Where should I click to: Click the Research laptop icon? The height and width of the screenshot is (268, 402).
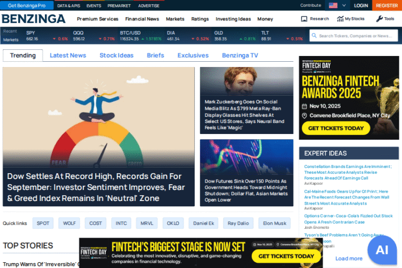pyautogui.click(x=304, y=19)
